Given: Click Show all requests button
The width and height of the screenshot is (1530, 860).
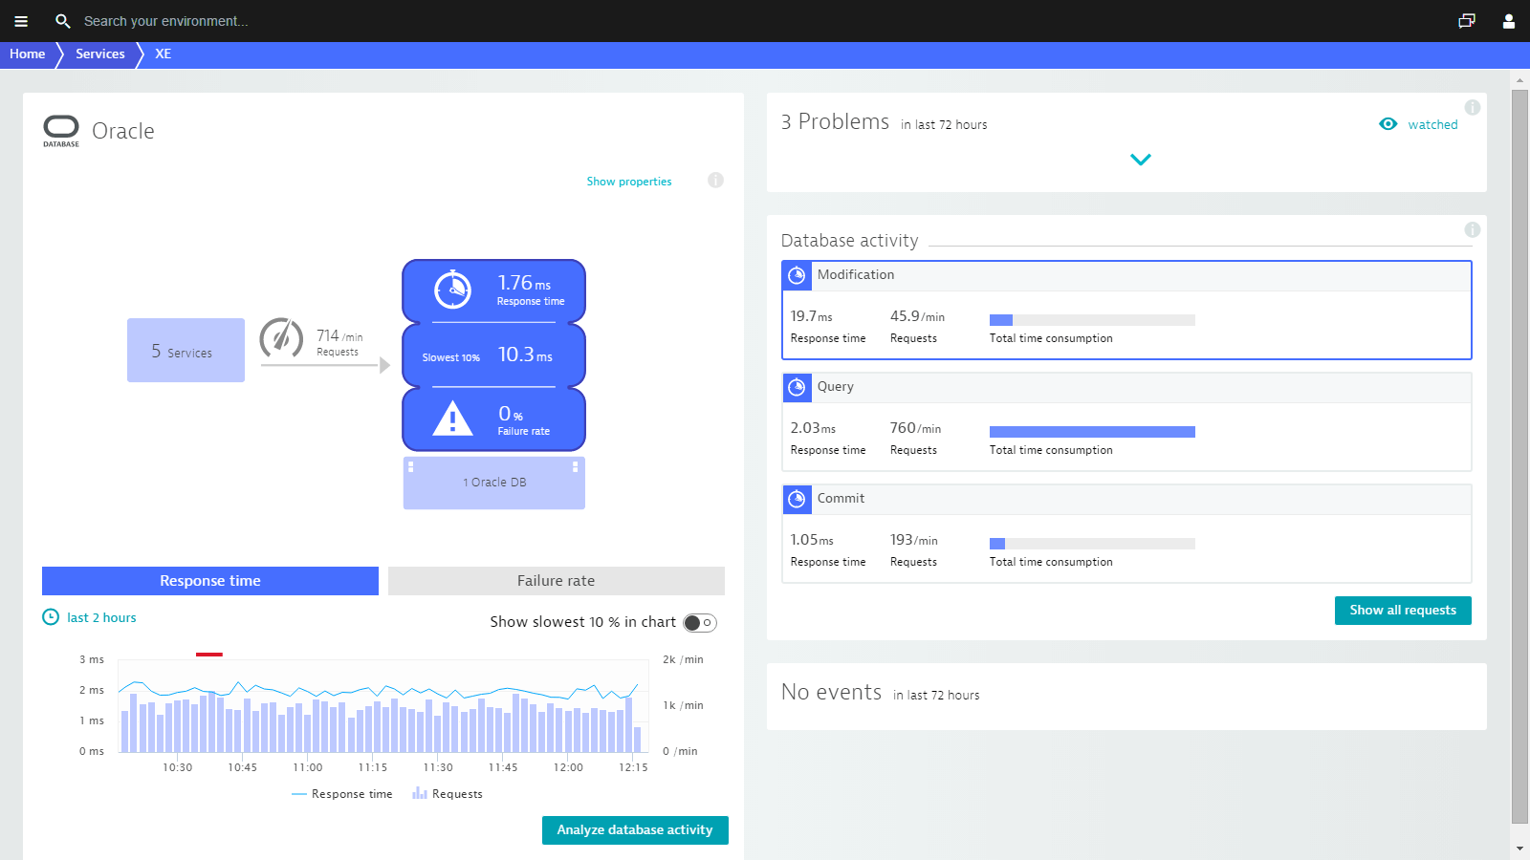Looking at the screenshot, I should pos(1403,611).
